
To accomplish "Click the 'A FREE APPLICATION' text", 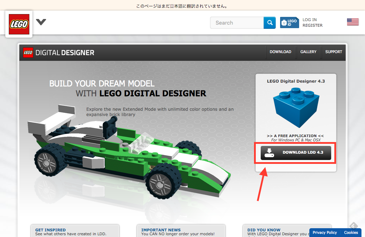I will (x=295, y=136).
